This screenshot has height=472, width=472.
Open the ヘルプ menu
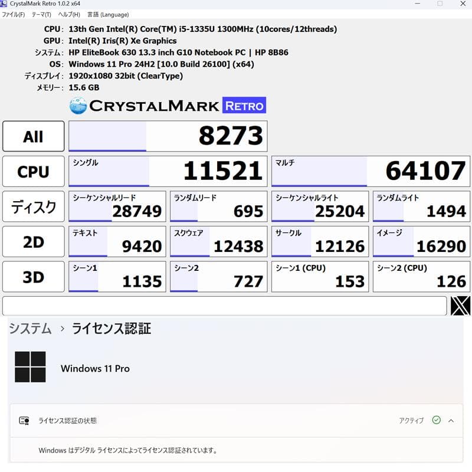69,14
